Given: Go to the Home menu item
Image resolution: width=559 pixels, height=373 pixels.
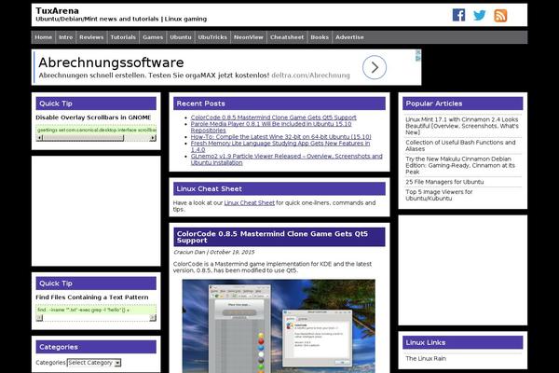Looking at the screenshot, I should (x=44, y=37).
